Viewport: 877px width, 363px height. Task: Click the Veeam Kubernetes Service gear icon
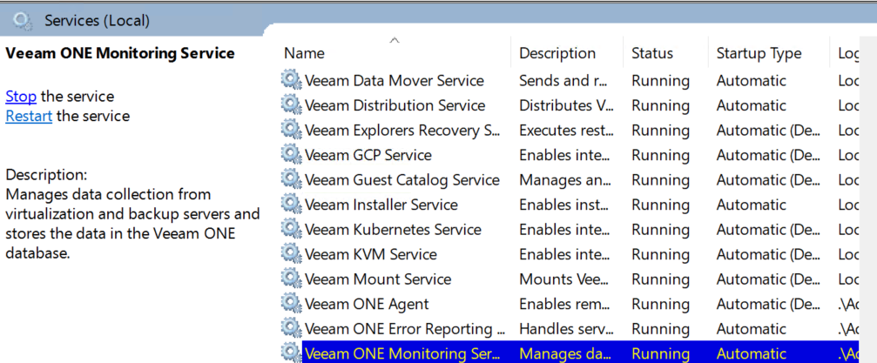(291, 229)
